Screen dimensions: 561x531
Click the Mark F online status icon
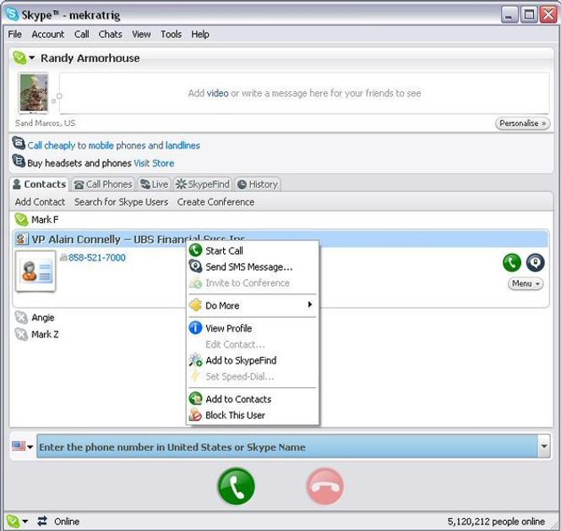point(21,220)
